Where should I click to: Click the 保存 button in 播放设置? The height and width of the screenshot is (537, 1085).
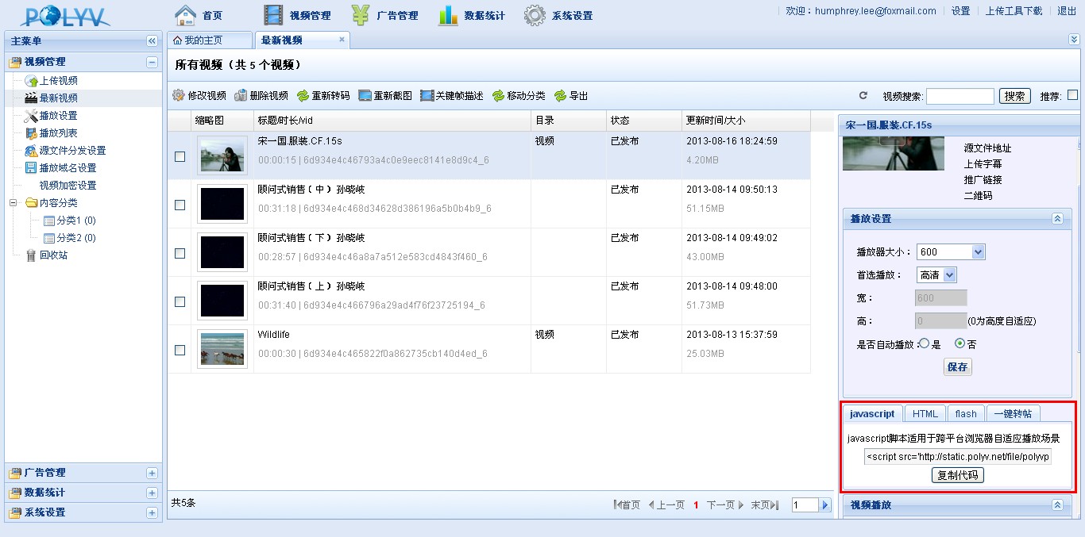[957, 367]
